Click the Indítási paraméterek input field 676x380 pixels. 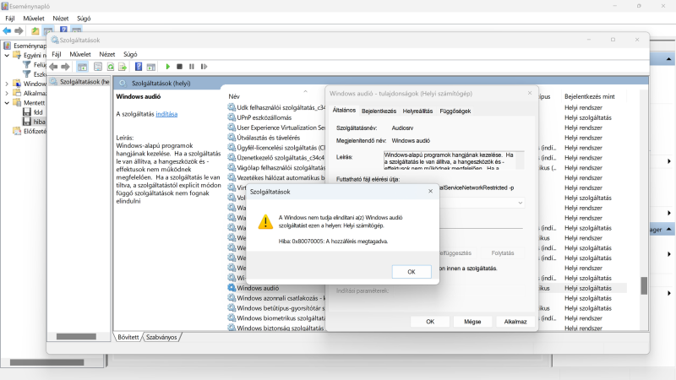(x=459, y=290)
